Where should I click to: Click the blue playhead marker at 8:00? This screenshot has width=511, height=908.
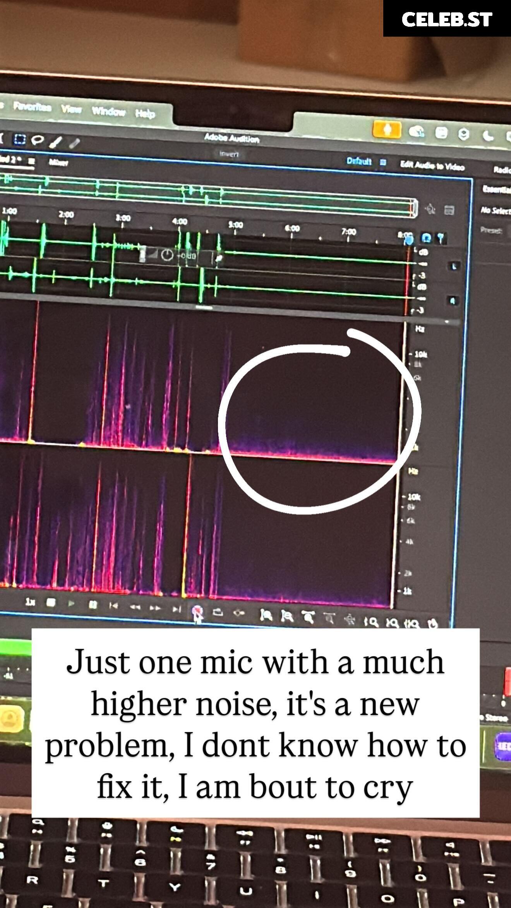coord(409,240)
